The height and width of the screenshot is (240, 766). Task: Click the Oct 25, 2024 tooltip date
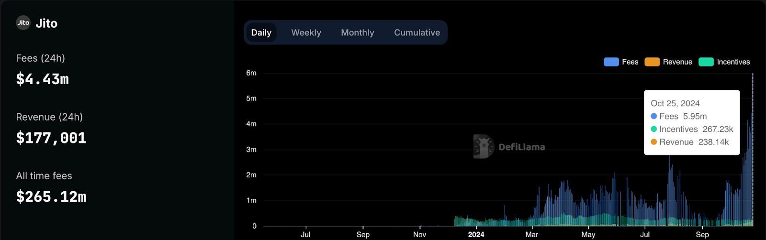pyautogui.click(x=675, y=103)
